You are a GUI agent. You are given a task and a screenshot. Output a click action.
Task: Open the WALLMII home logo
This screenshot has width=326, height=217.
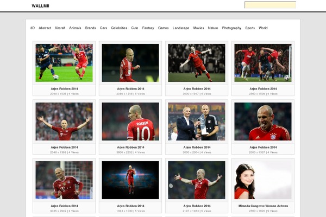coord(40,6)
